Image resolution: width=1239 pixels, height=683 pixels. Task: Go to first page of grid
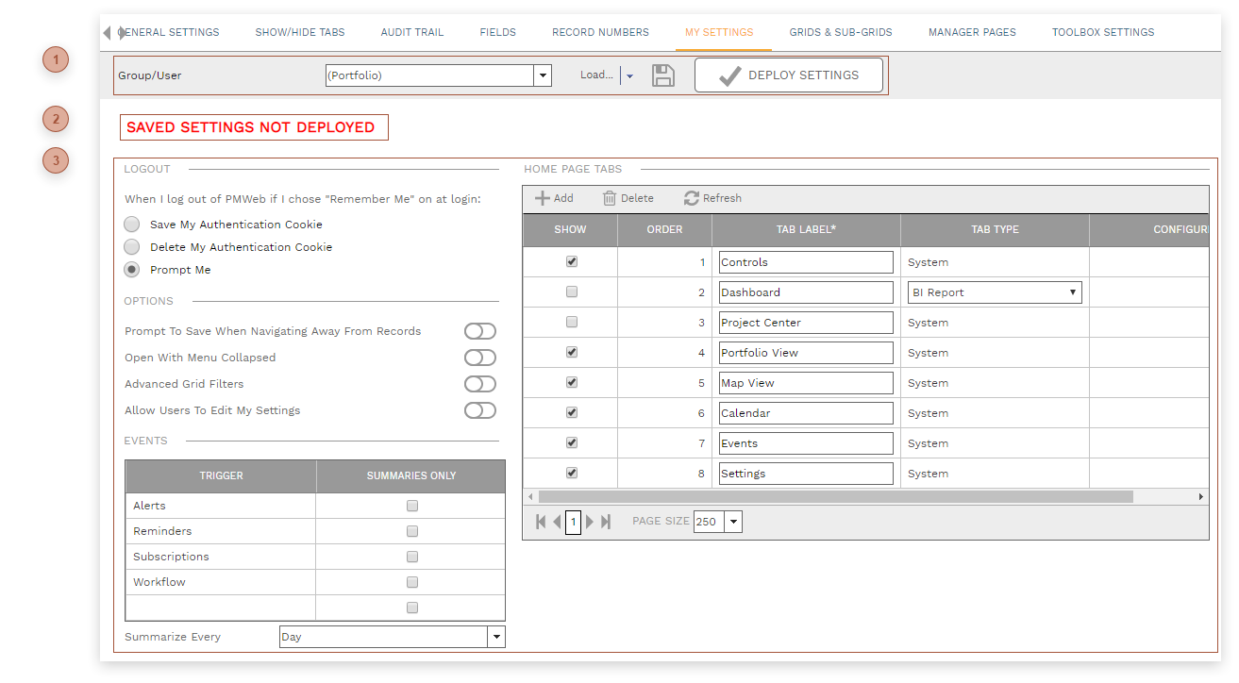pos(541,522)
